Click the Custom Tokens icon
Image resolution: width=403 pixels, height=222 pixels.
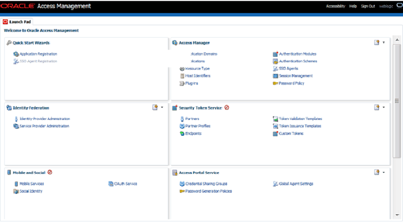point(275,134)
